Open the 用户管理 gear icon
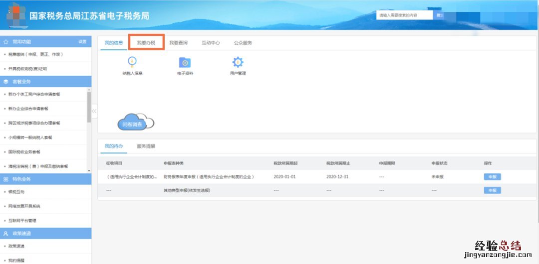 click(x=238, y=62)
